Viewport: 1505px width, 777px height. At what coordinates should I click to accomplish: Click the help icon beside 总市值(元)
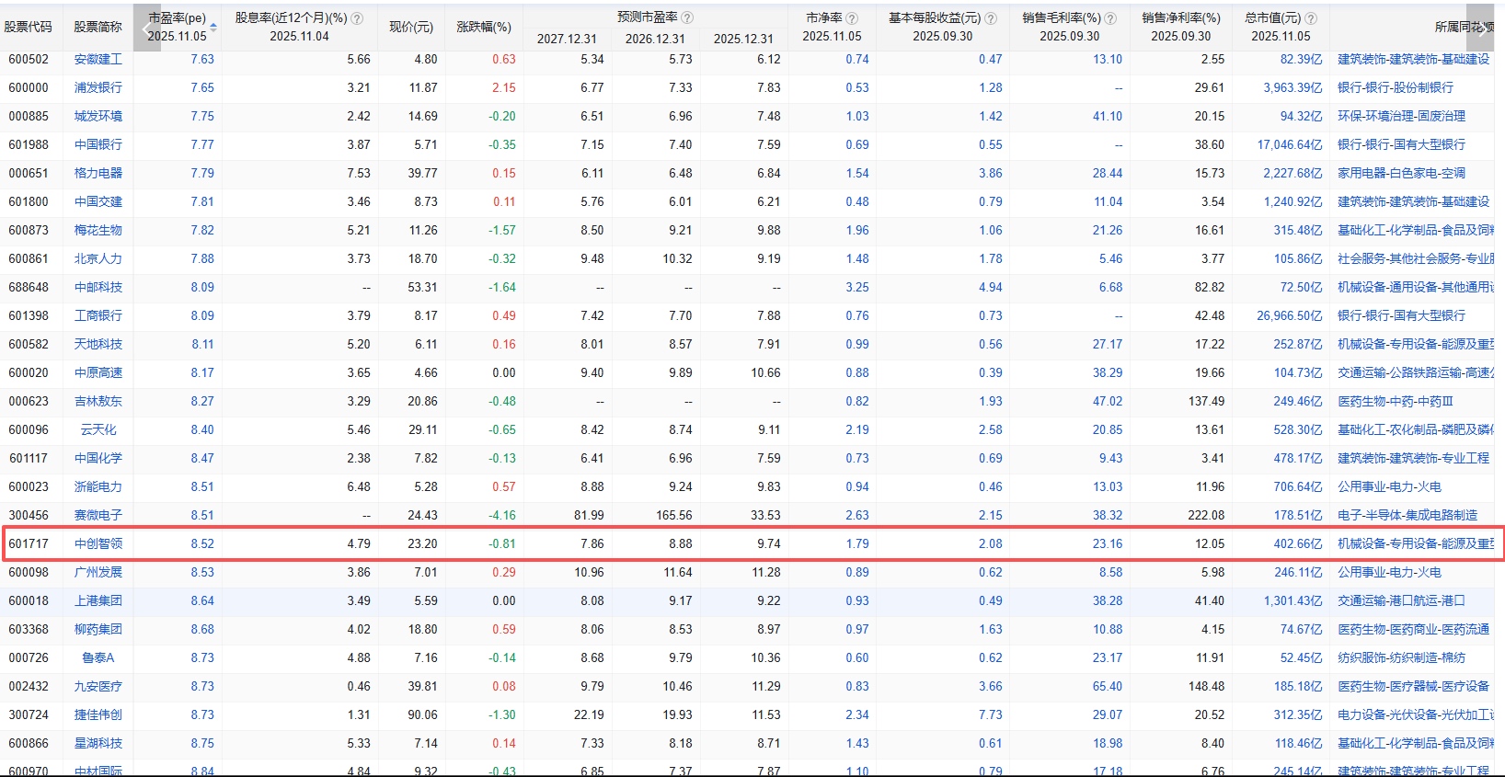pos(1311,18)
